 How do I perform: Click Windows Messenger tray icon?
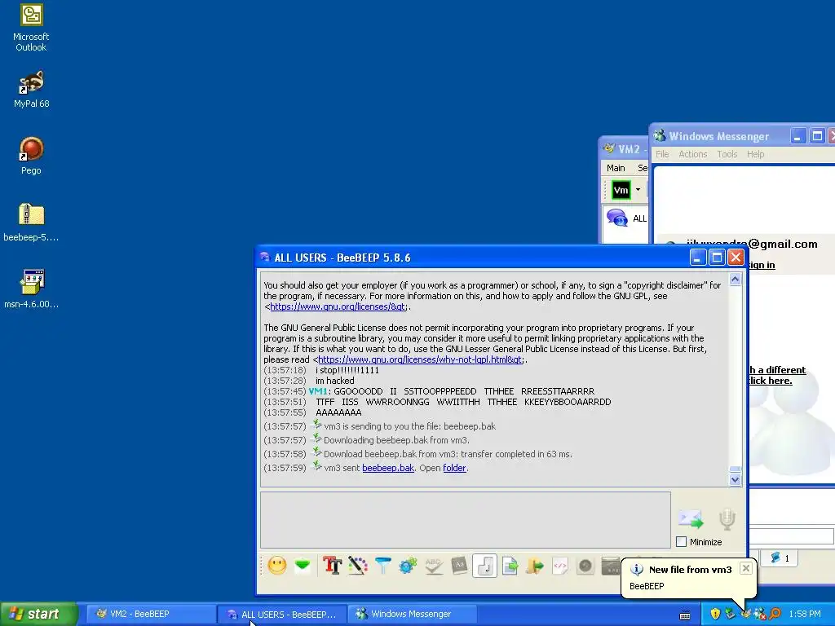point(760,614)
